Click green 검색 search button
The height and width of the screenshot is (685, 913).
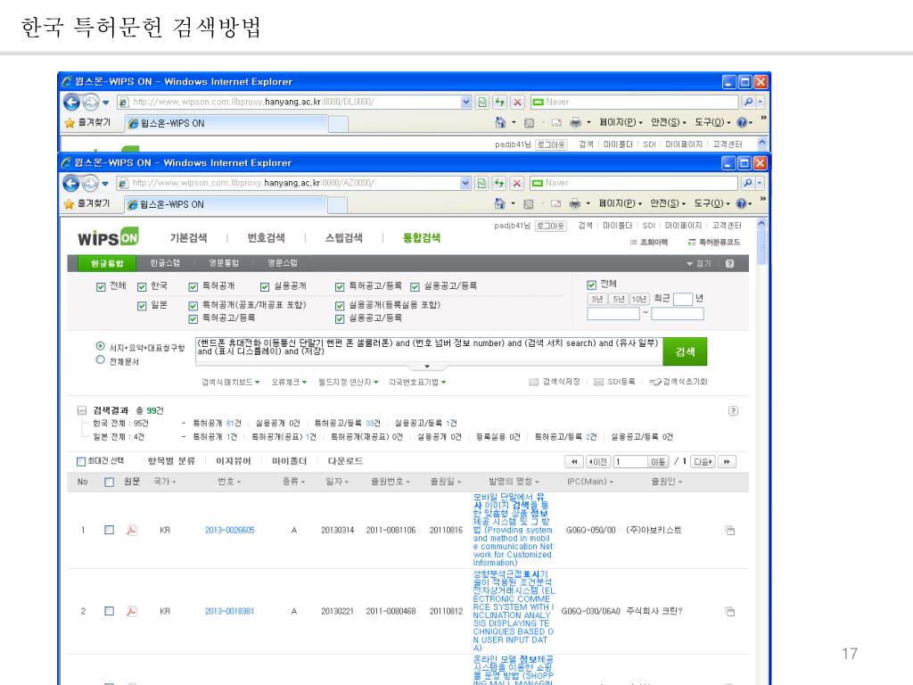[x=685, y=351]
